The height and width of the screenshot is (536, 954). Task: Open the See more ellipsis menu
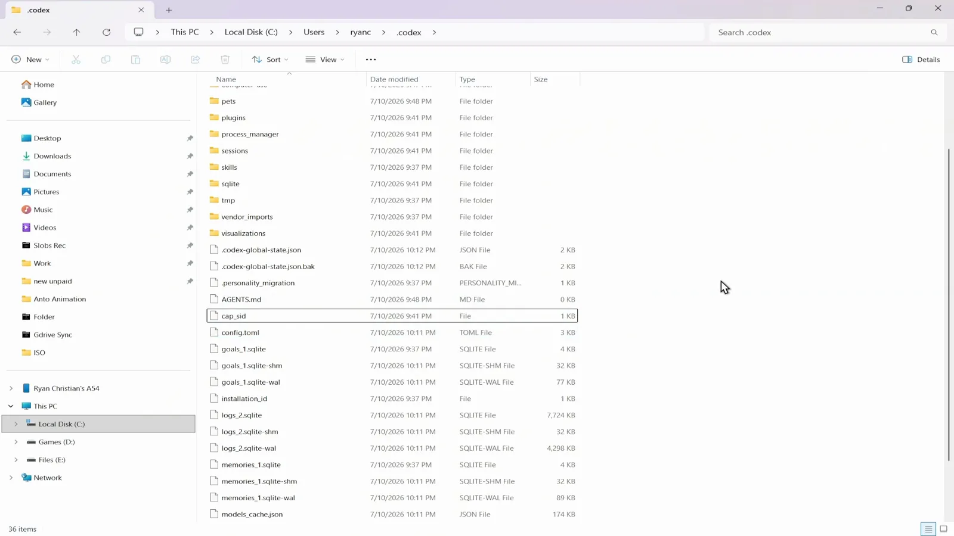coord(371,60)
